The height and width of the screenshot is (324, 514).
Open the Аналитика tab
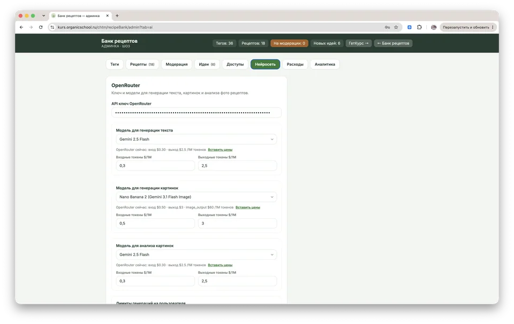(x=325, y=64)
